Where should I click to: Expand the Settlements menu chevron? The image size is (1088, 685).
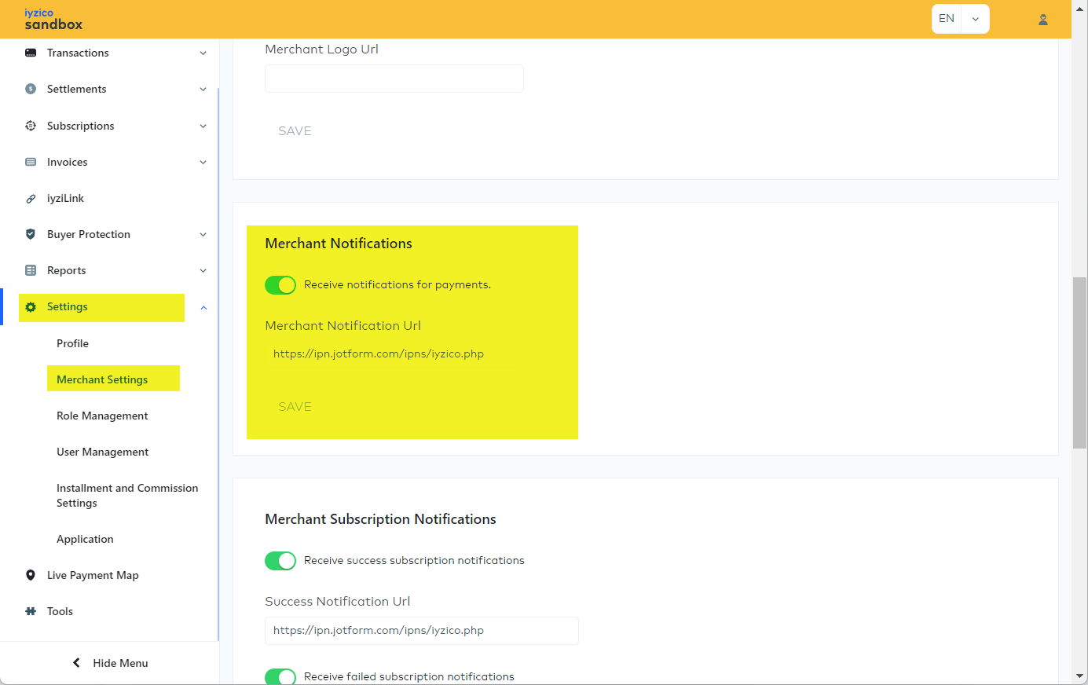[203, 90]
